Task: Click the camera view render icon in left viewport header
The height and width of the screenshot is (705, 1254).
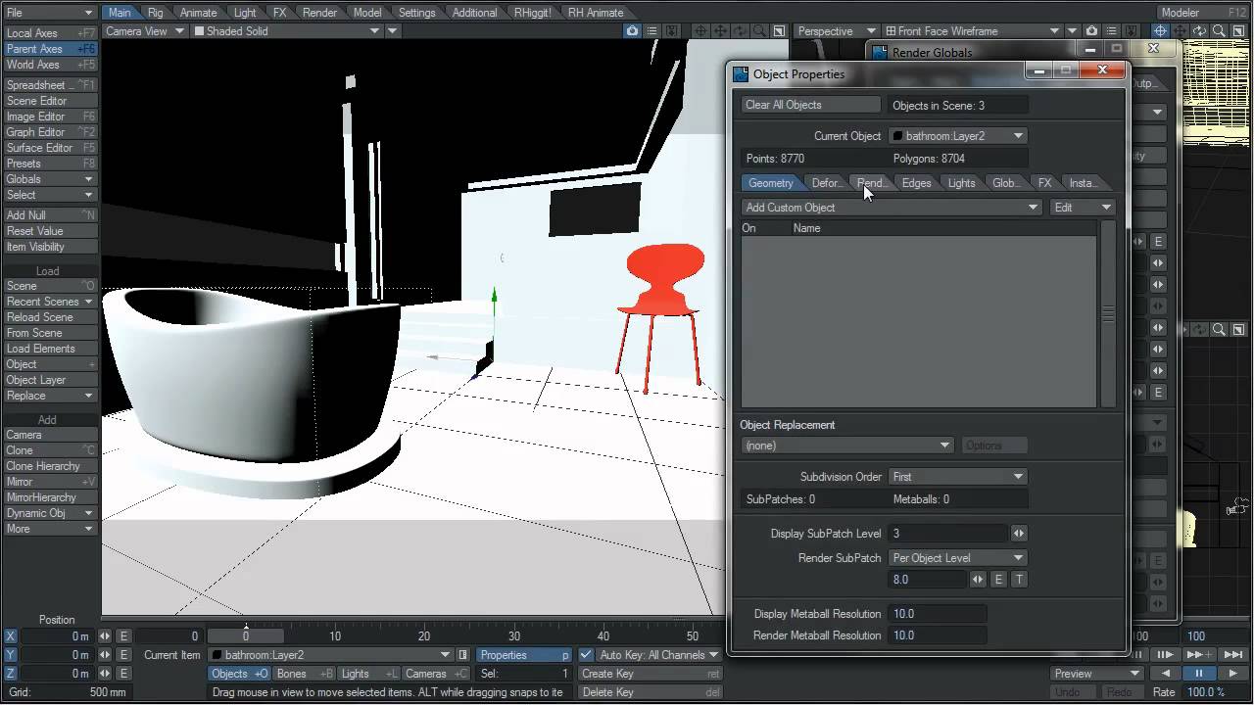Action: point(632,31)
